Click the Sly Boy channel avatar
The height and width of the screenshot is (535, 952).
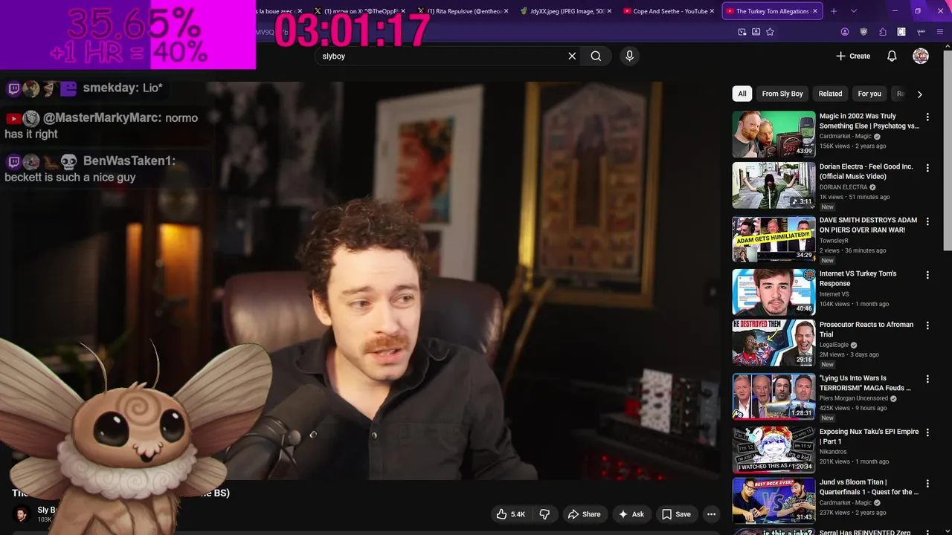[22, 514]
